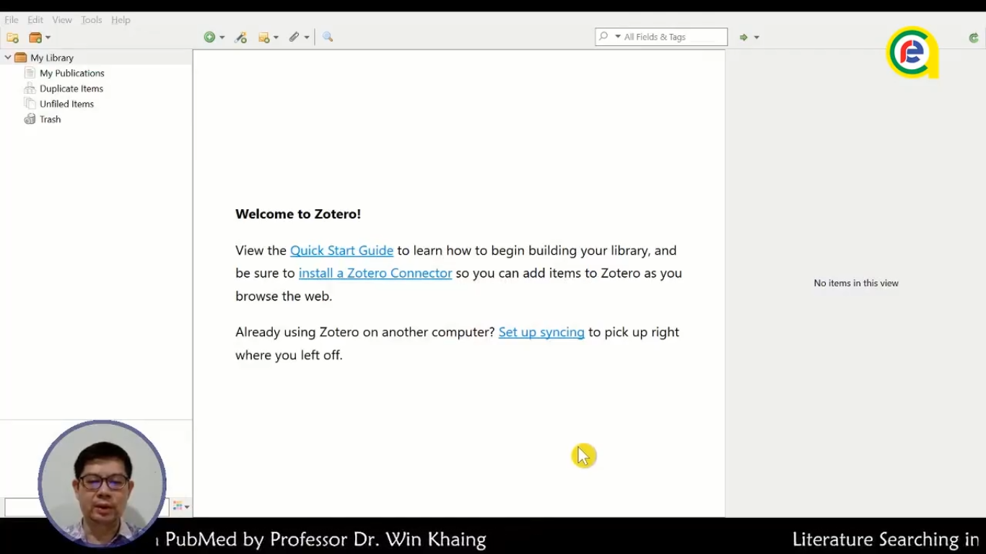
Task: Open the Quick Start Guide link
Action: coord(341,250)
